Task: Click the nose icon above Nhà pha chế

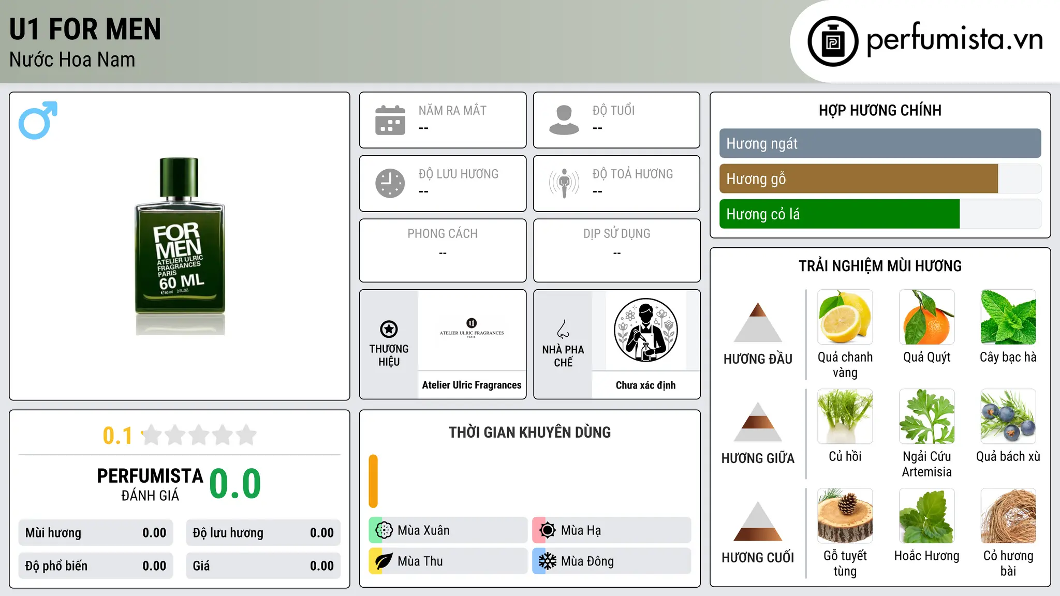Action: click(x=563, y=329)
